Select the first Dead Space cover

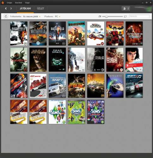pyautogui.click(x=38, y=60)
